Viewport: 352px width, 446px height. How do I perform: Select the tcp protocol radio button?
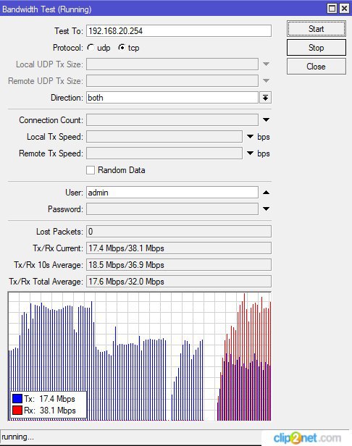(x=122, y=48)
